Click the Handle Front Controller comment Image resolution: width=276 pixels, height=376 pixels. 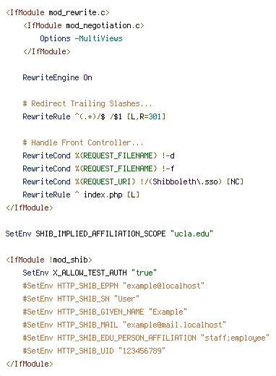(83, 142)
